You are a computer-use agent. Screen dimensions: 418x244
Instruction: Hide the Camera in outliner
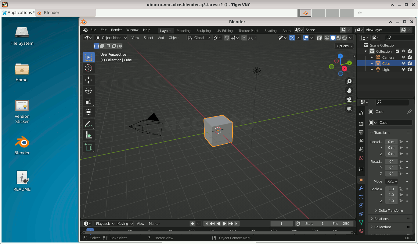[x=403, y=57]
